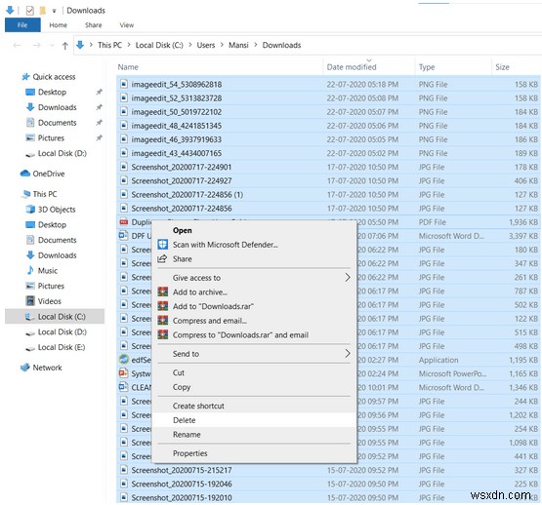Screen dimensions: 542x505
Task: Click the chevron after Users in path
Action: click(x=222, y=45)
